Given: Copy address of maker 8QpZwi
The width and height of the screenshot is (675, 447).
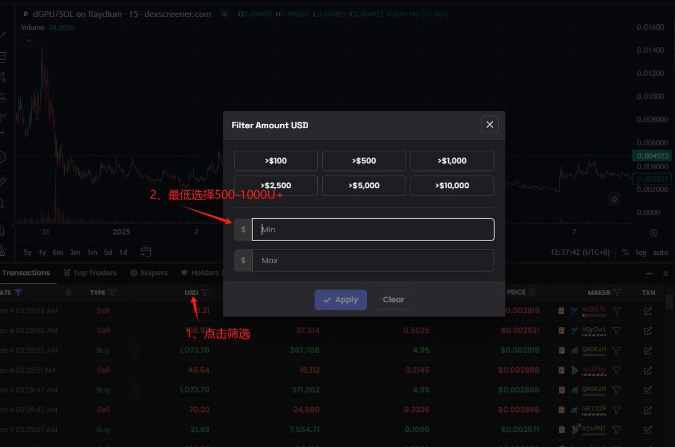Looking at the screenshot, I should tap(561, 331).
